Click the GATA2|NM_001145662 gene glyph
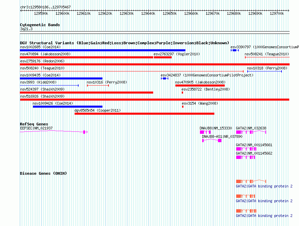299x226 pixels. click(x=246, y=157)
